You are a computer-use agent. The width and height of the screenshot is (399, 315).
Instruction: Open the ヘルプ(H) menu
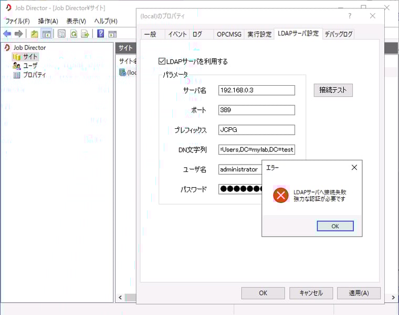tap(106, 21)
